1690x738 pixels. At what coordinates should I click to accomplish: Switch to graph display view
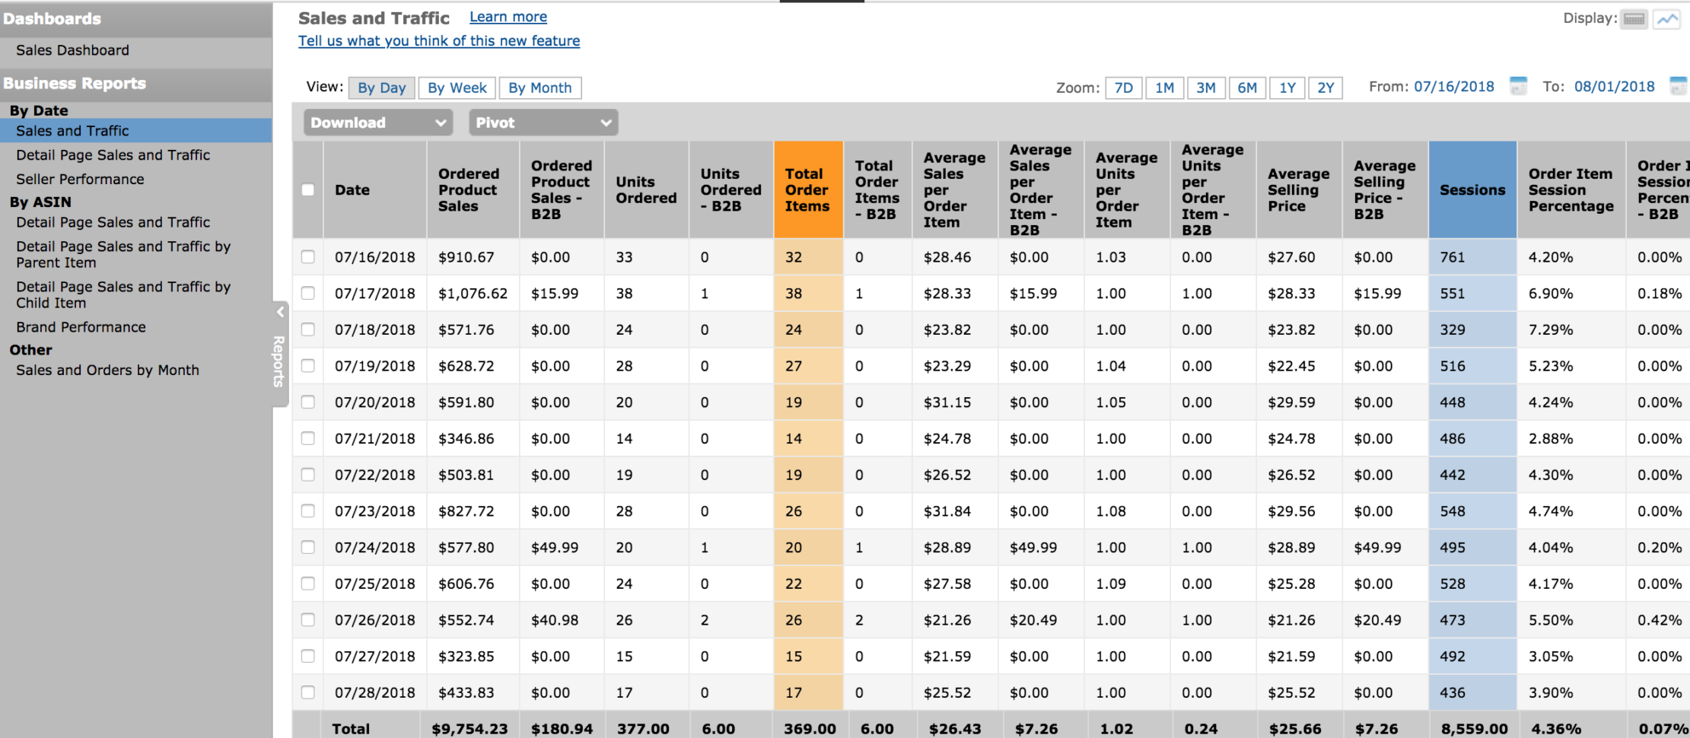(1667, 18)
